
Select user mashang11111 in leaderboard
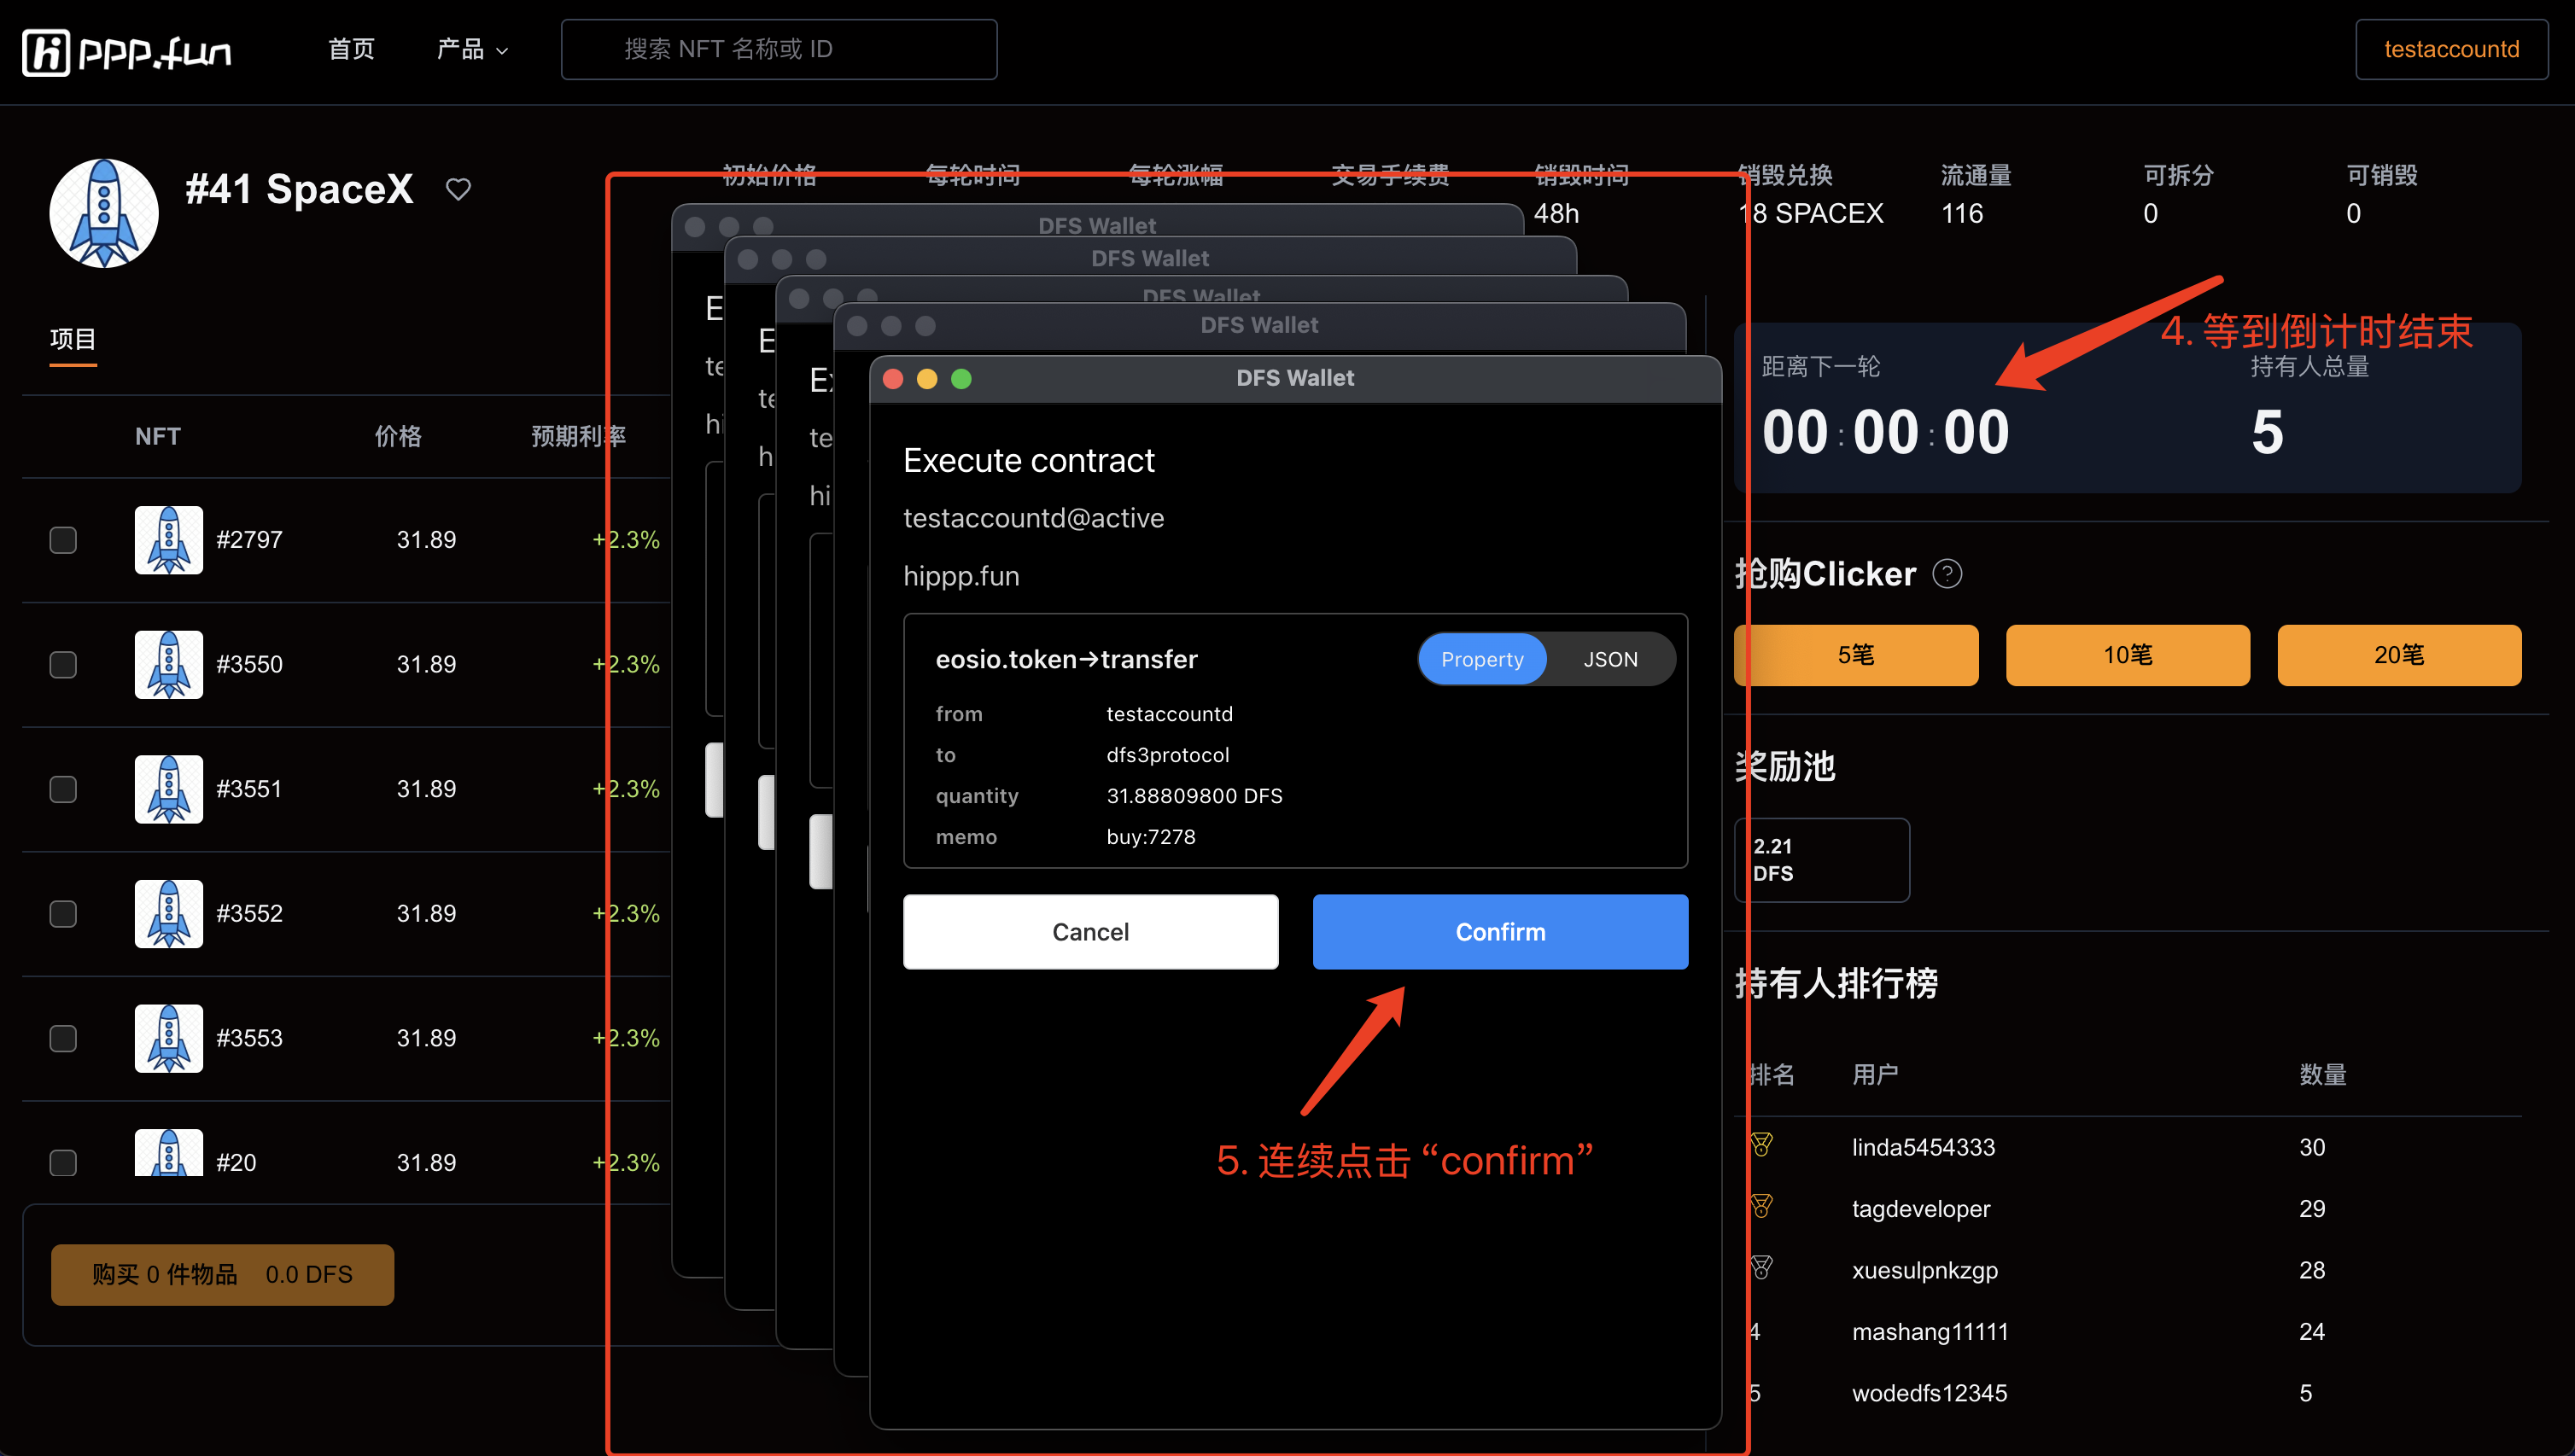[1930, 1332]
